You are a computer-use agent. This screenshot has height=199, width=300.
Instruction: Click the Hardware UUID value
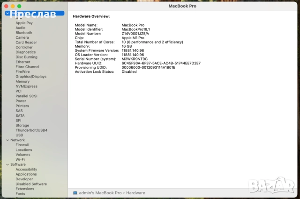click(x=161, y=63)
